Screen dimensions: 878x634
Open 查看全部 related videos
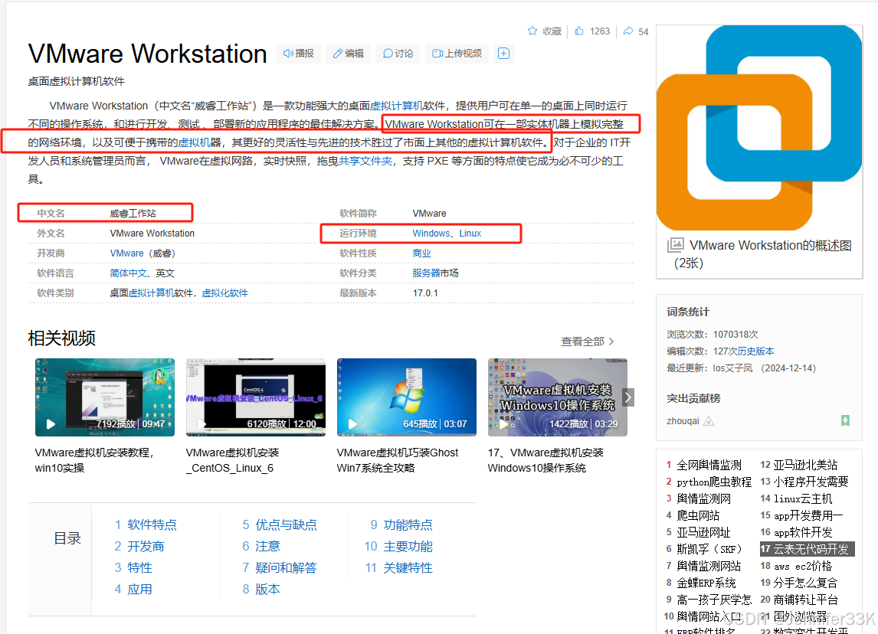point(588,342)
